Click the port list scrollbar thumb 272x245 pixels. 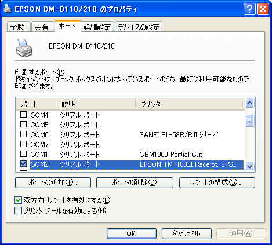[x=249, y=120]
